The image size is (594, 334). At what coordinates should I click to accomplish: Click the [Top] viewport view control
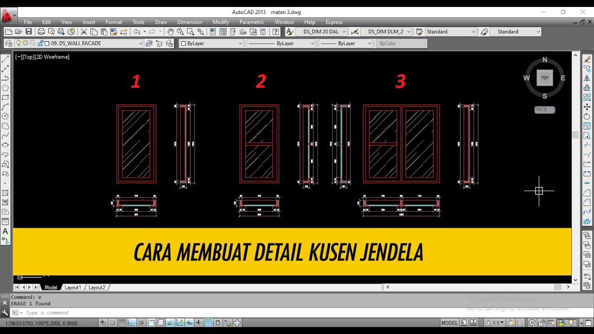pos(28,57)
